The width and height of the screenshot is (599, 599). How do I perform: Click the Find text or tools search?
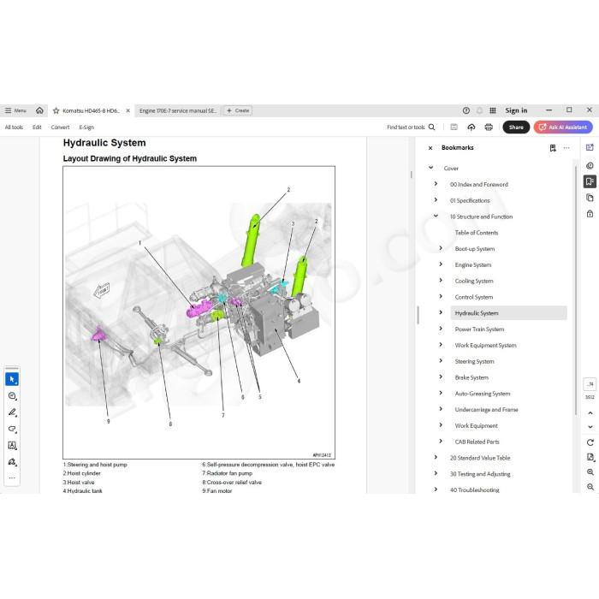411,128
